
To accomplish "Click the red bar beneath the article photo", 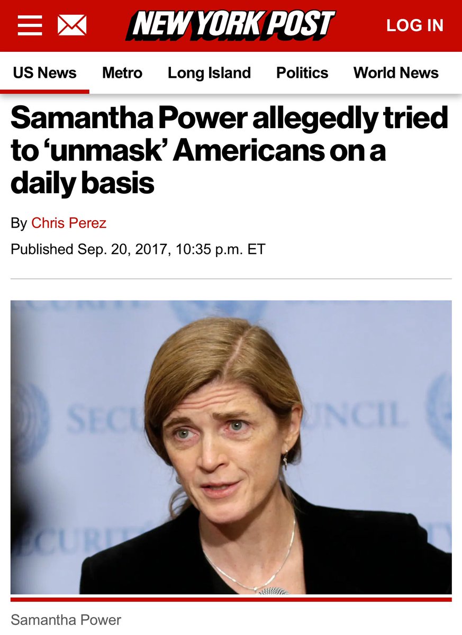I will (x=231, y=600).
